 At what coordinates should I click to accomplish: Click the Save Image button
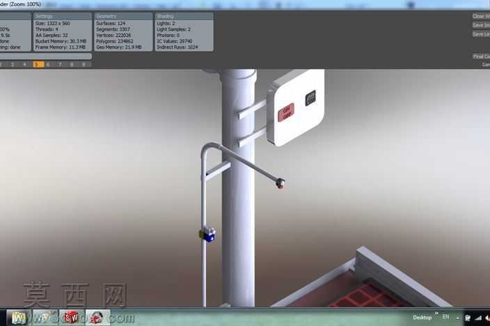coord(481,25)
